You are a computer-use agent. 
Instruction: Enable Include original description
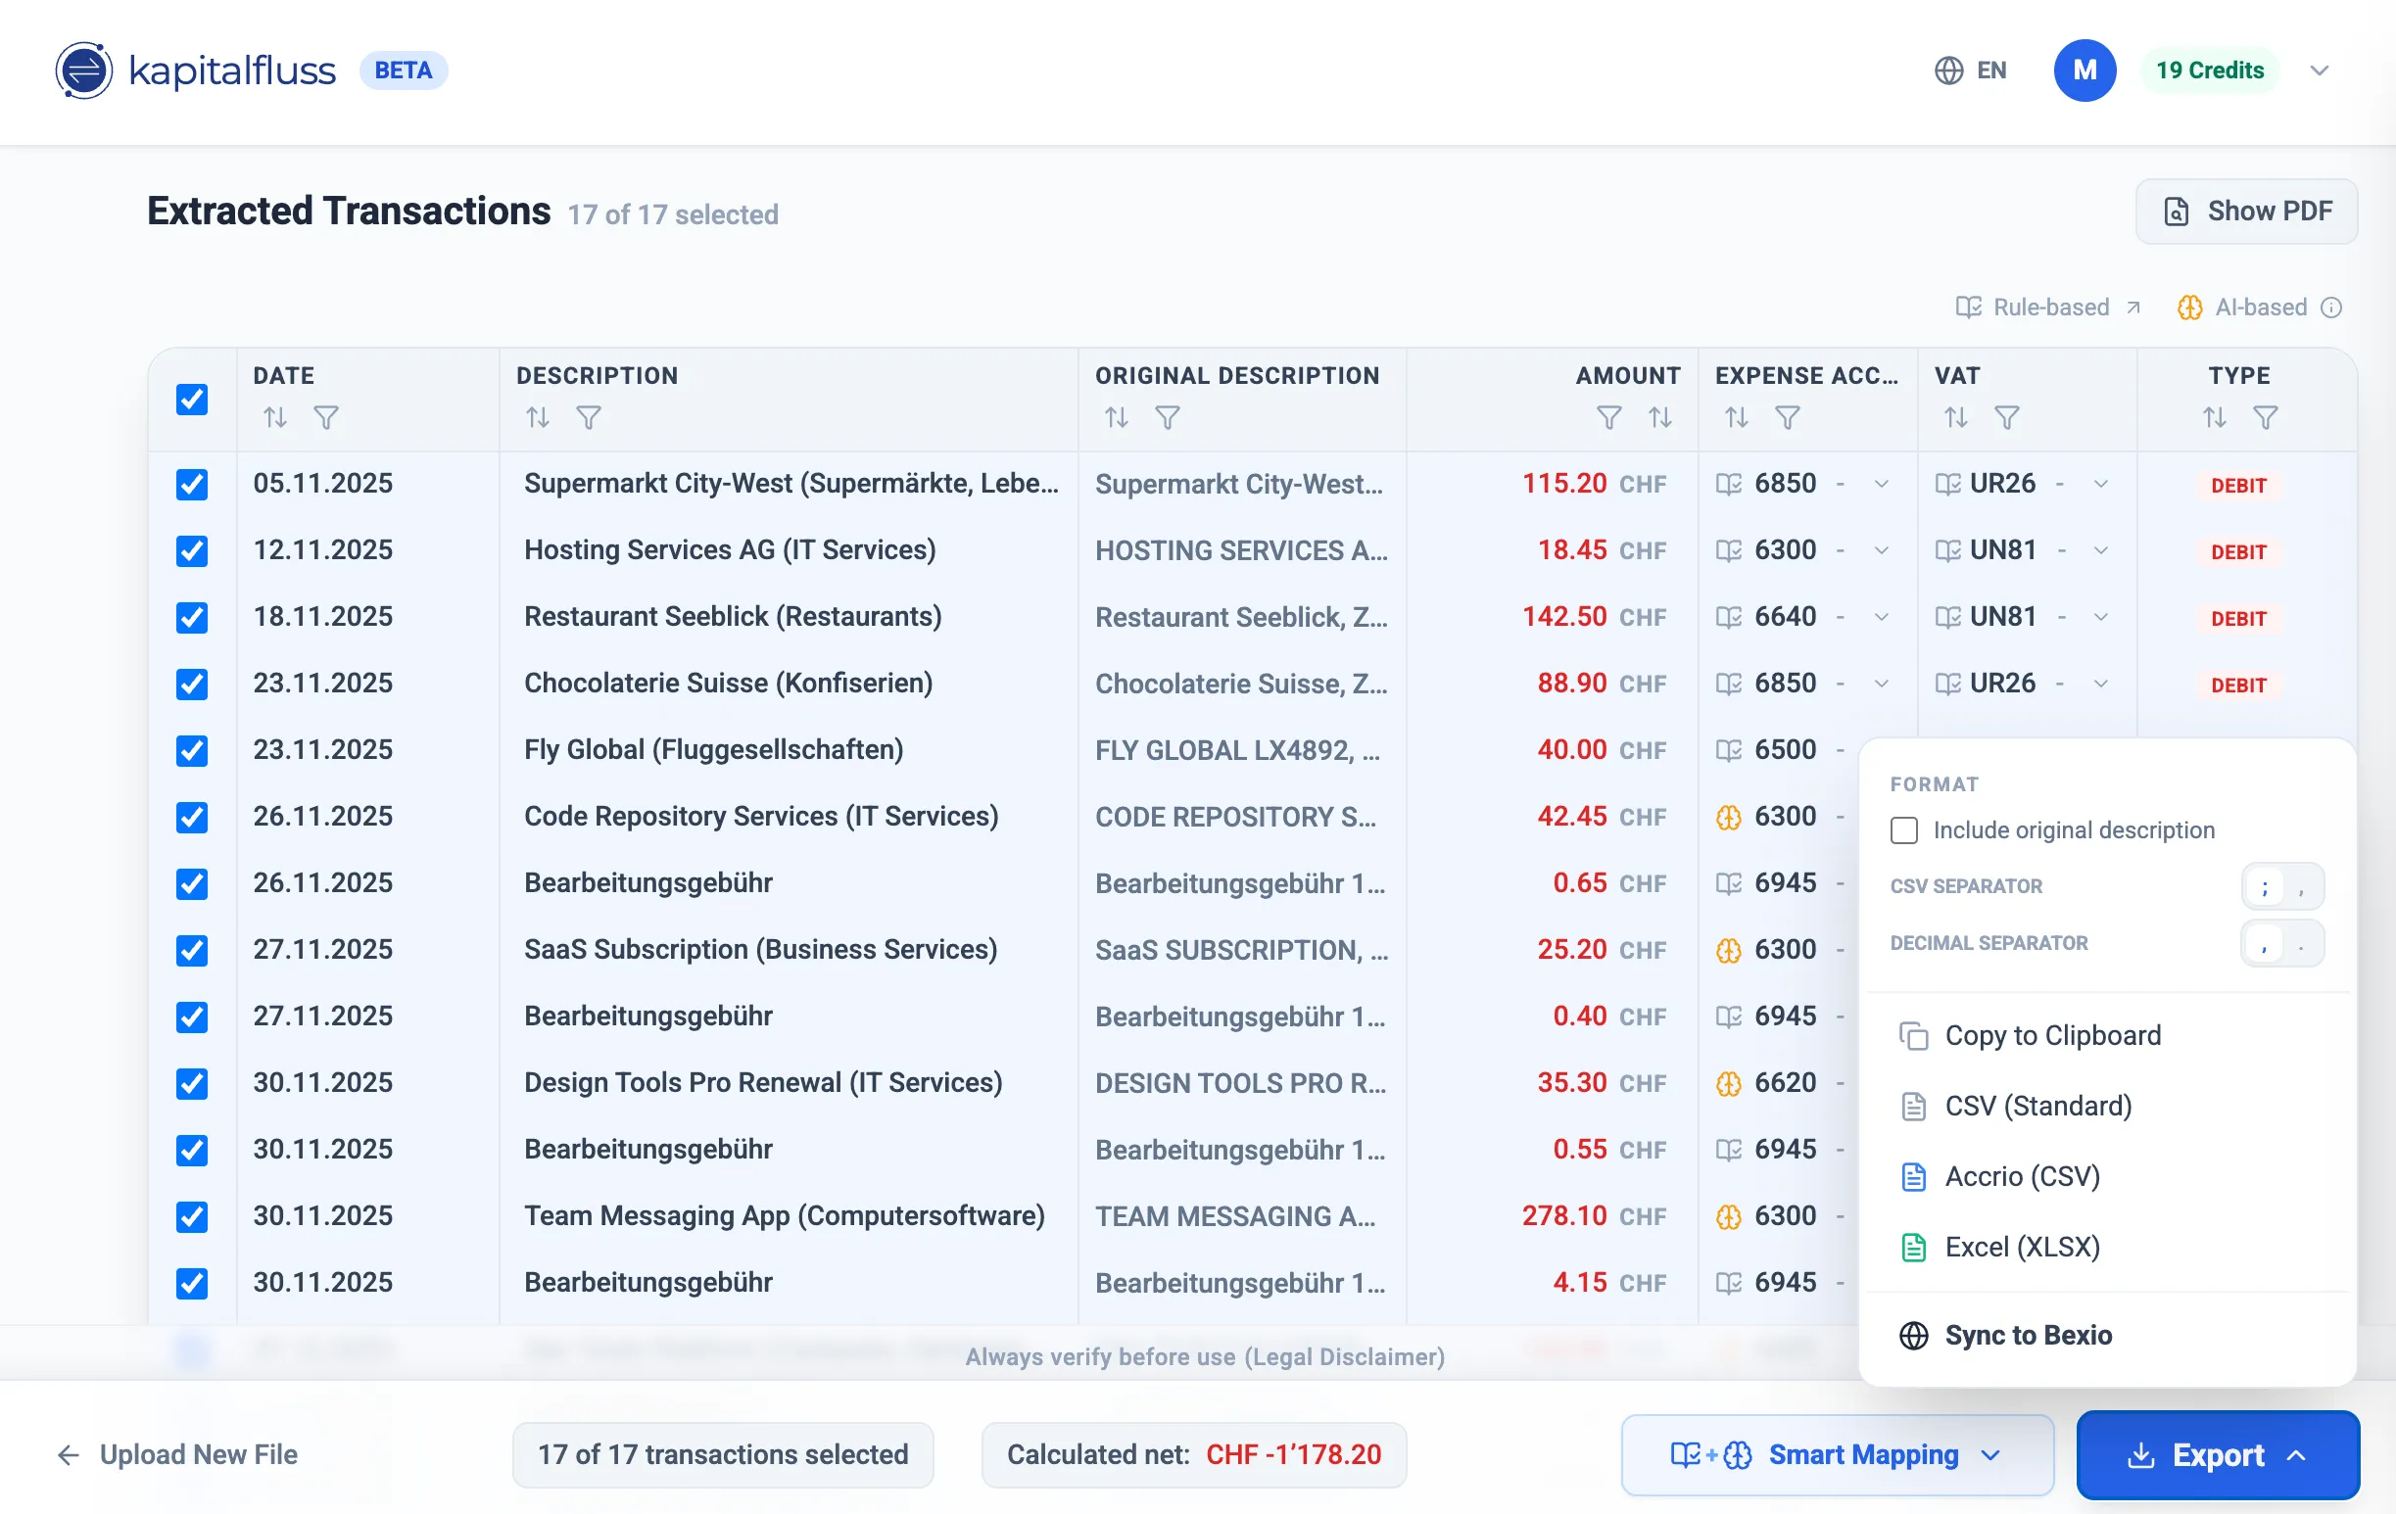point(1904,829)
